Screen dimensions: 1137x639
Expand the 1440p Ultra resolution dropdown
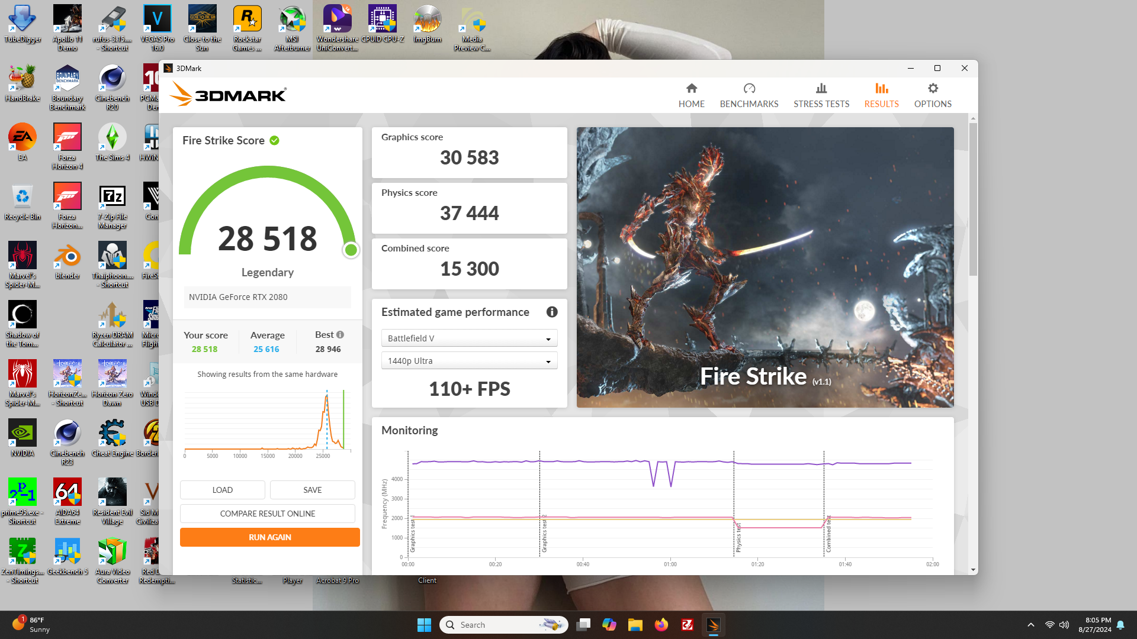pyautogui.click(x=470, y=361)
